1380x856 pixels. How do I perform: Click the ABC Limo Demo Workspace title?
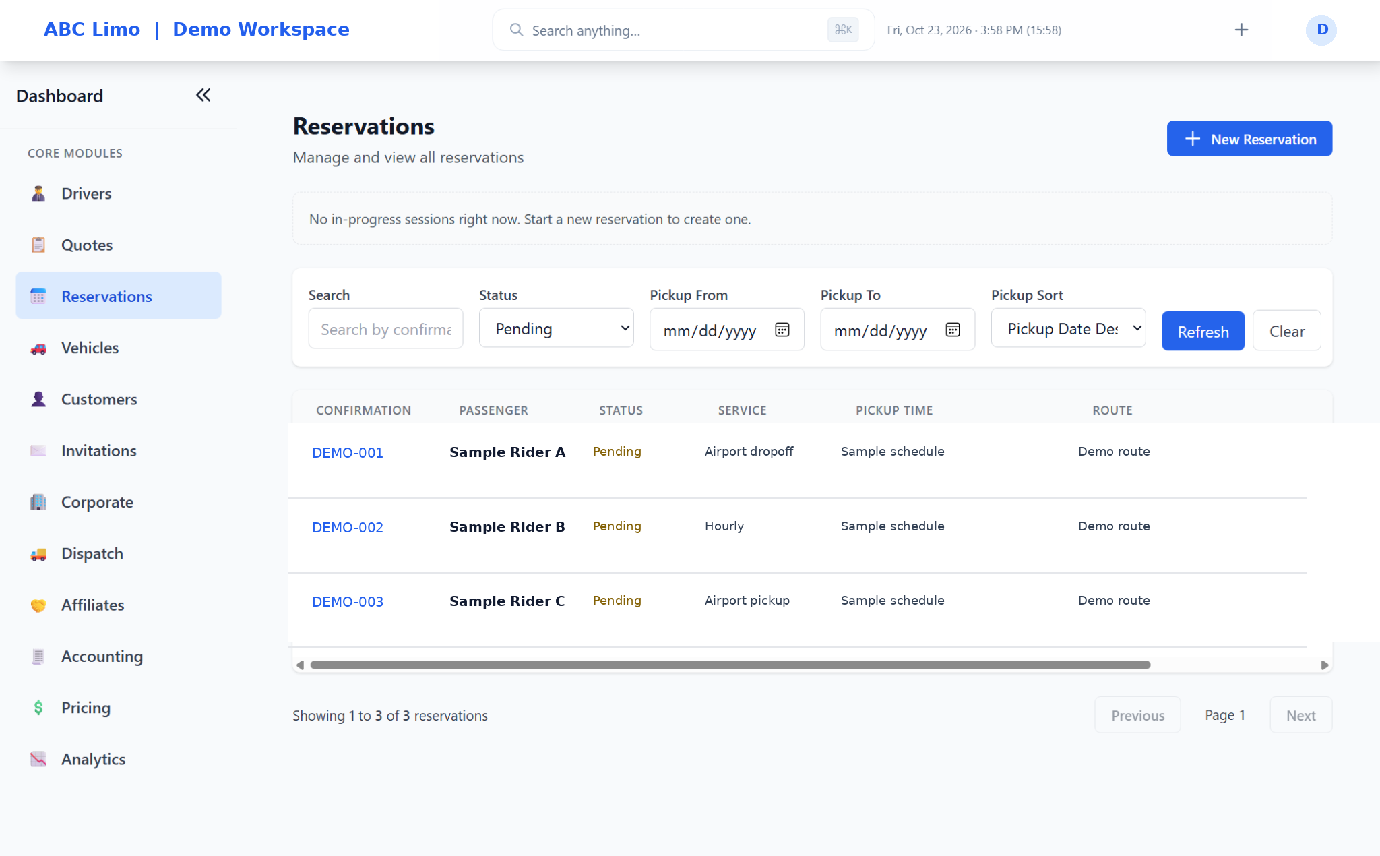click(x=196, y=29)
